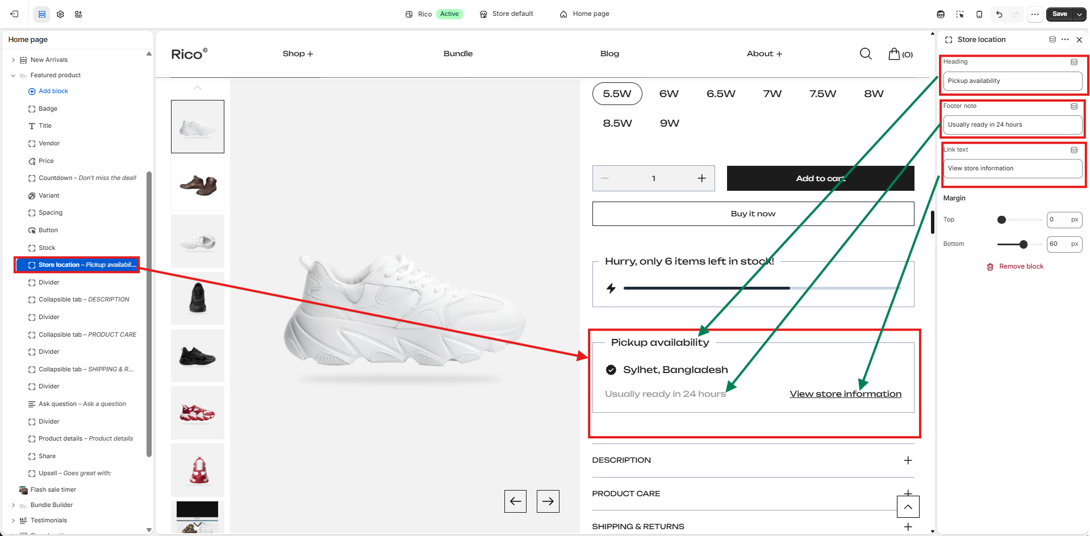Expand the Bundle Builder section
Screen dimensions: 1090x536
(13, 505)
